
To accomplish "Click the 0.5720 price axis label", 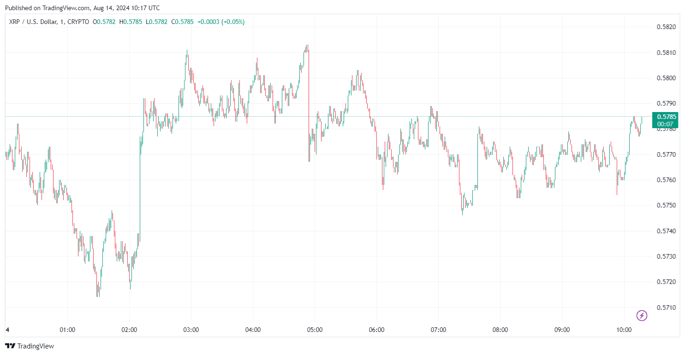I will 666,282.
